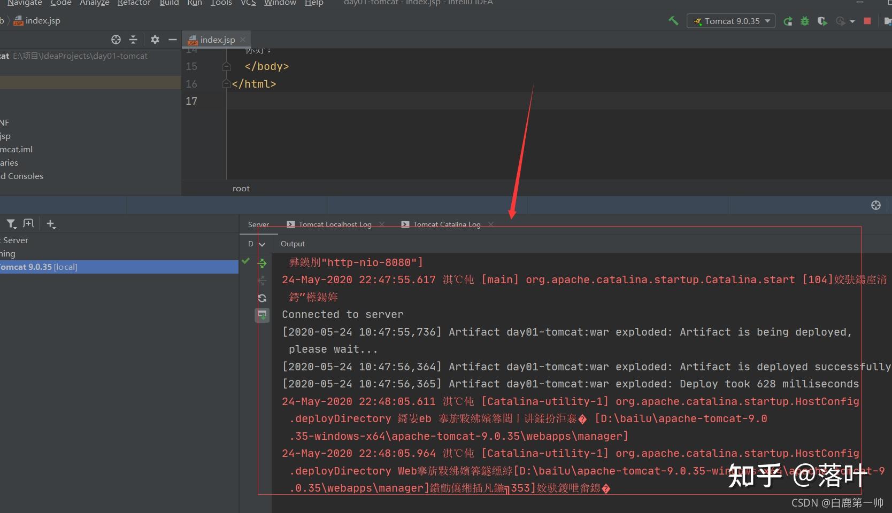Click the Debug bug icon
Screen dimensions: 892x513
pos(805,21)
